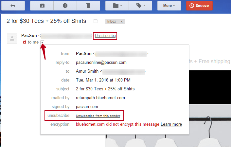The image size is (231, 147).
Task: Click the pacsunonline@pacsun.com reply-to address
Action: click(x=101, y=62)
